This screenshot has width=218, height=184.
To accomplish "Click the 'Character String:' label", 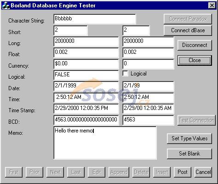I will click(x=26, y=21).
